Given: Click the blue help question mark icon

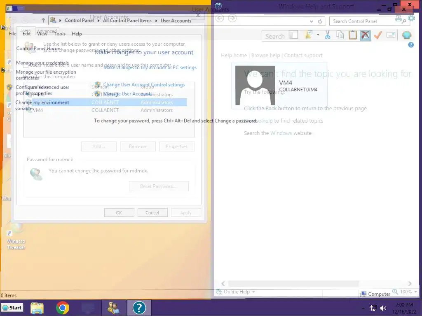Looking at the screenshot, I should [411, 45].
